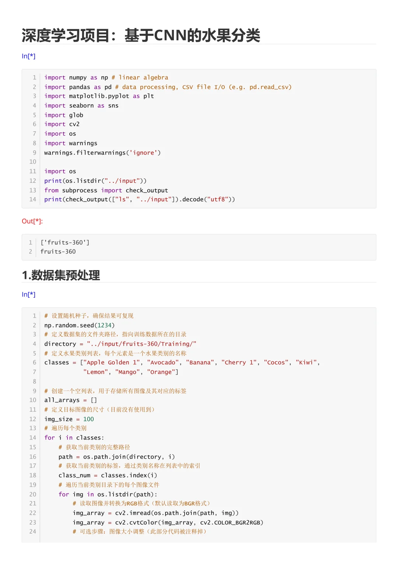
Task: Click the line import numpy as np
Action: [106, 77]
